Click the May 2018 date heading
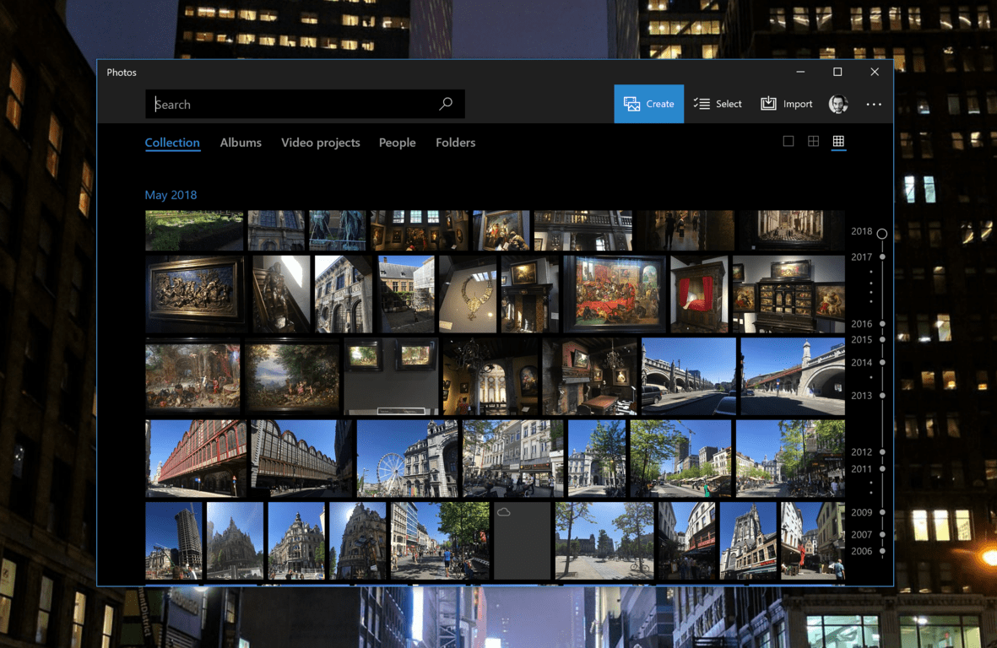 171,195
